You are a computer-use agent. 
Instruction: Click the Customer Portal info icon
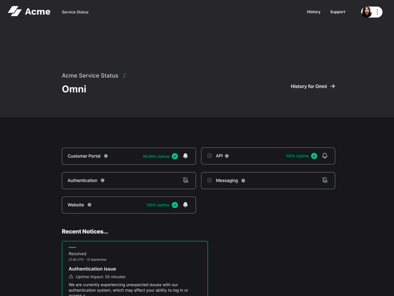106,156
